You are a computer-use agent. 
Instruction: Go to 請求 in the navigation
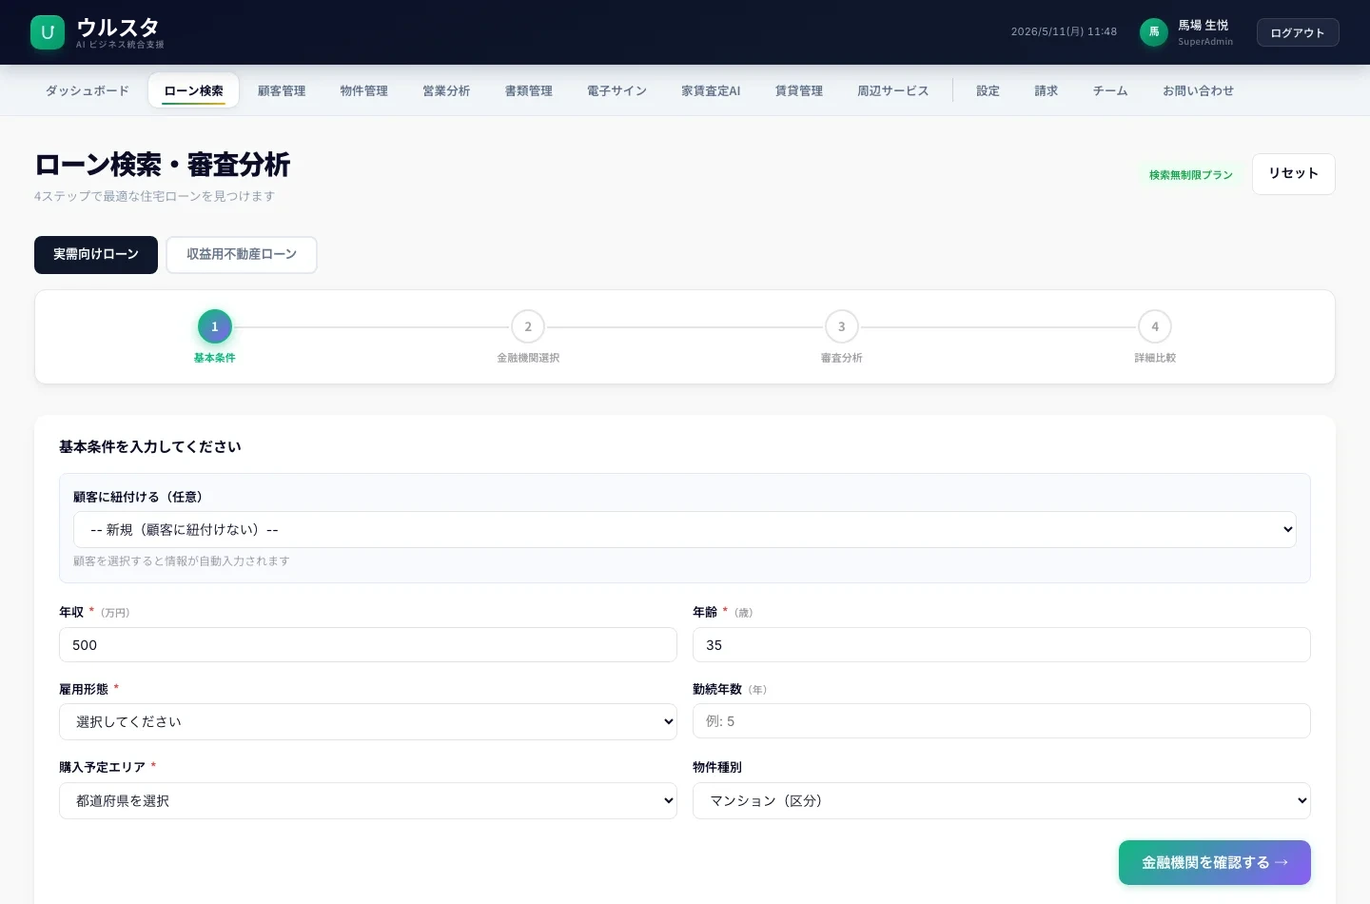click(x=1047, y=91)
